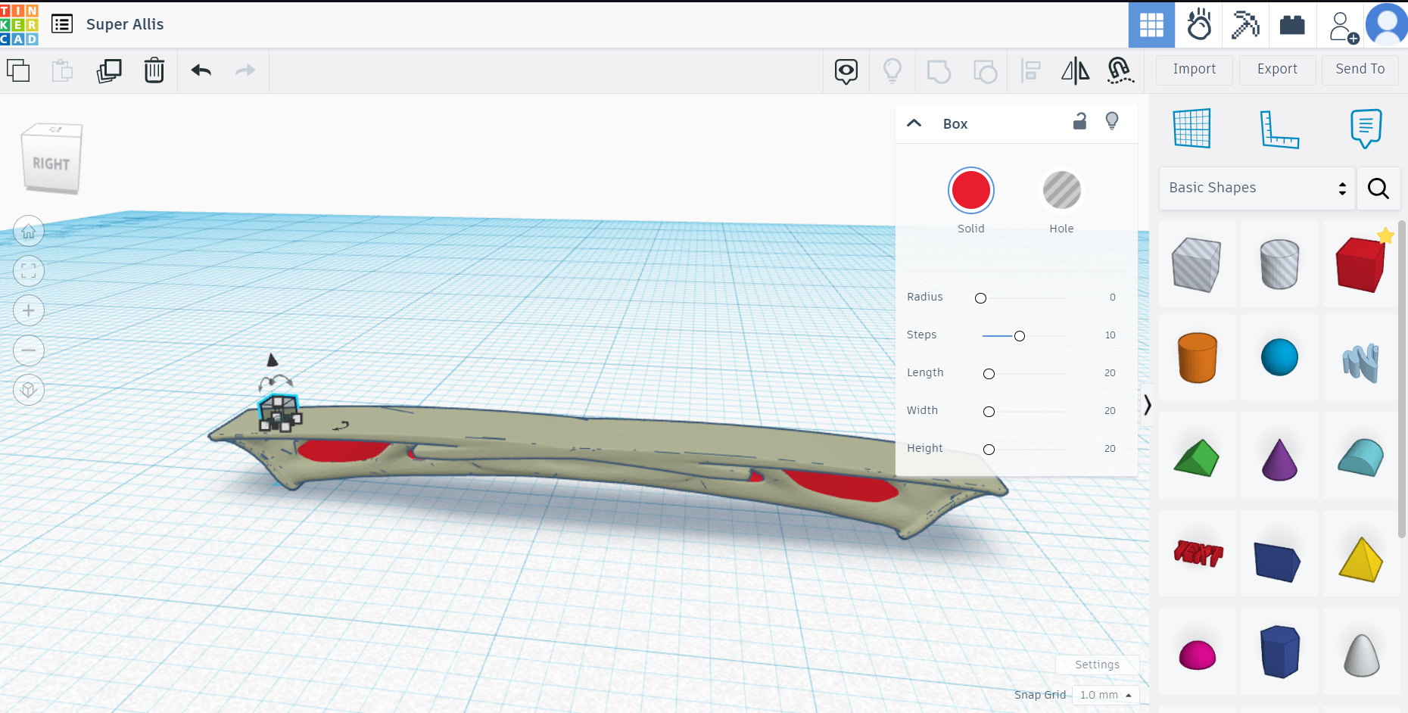Select the Ruler tool
The height and width of the screenshot is (713, 1408).
point(1279,129)
